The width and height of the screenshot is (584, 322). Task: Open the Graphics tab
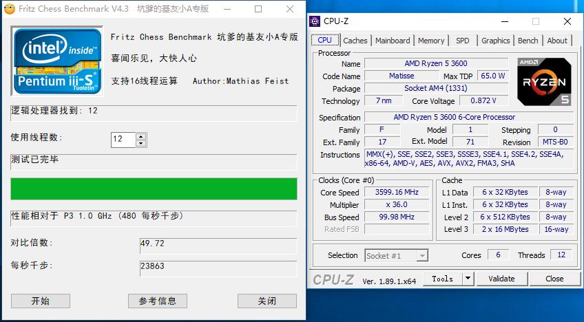pos(495,41)
